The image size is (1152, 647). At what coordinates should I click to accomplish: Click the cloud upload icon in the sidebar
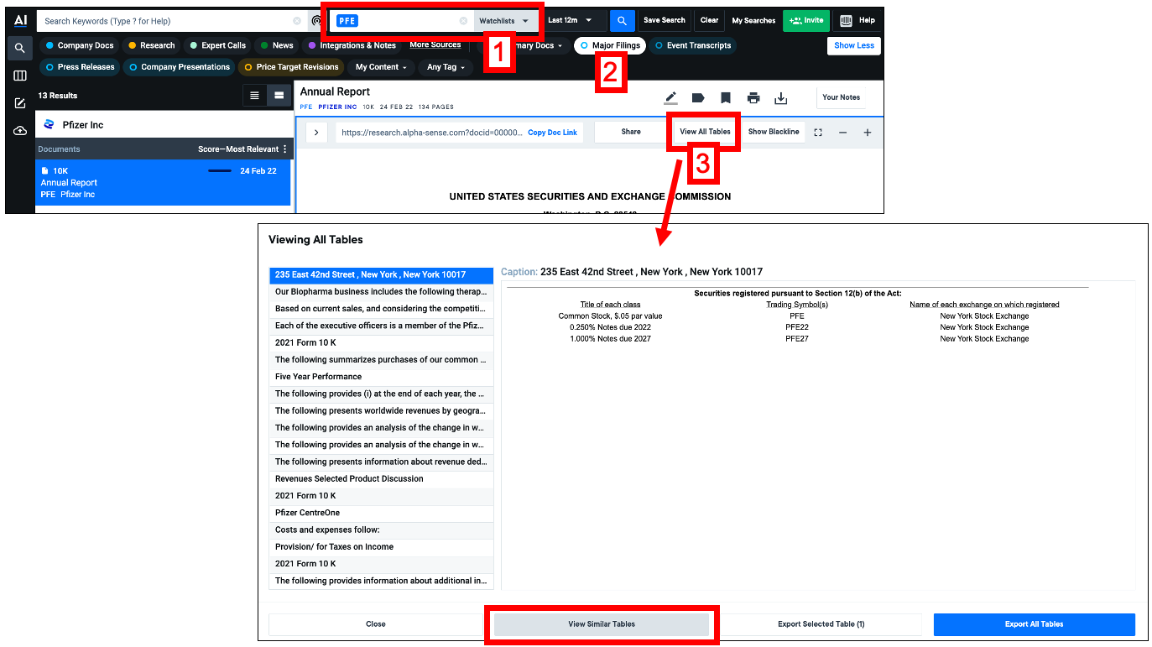(x=20, y=131)
